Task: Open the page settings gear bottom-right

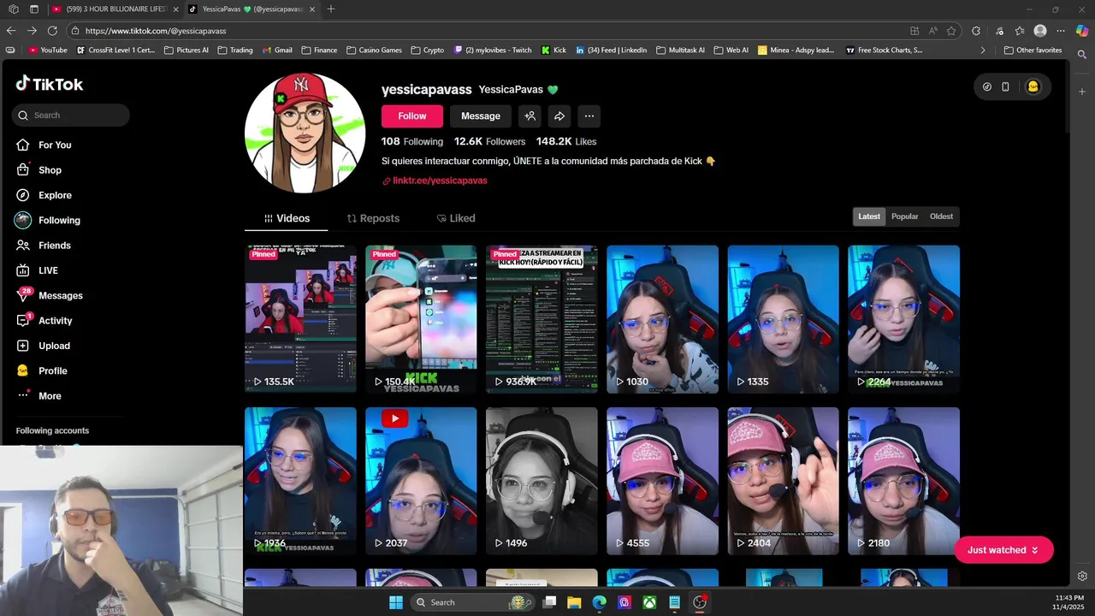Action: pos(1082,576)
